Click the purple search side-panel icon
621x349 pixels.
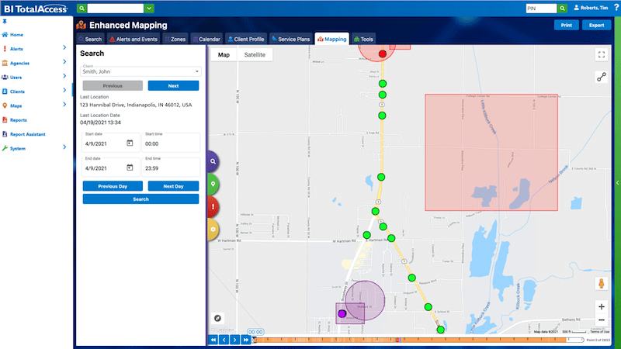(213, 162)
